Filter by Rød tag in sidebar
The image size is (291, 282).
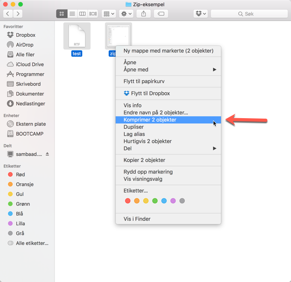[x=20, y=174]
